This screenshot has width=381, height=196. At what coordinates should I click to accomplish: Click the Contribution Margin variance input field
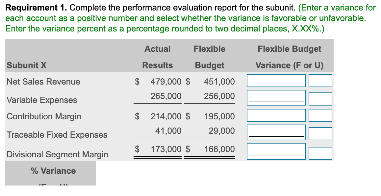[x=276, y=115]
